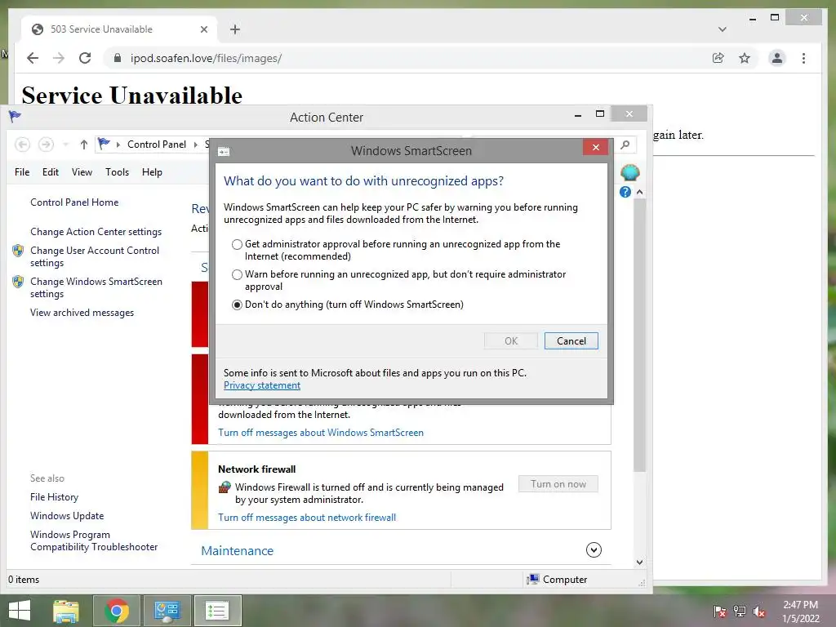
Task: Click shield icon beside Change Windows SmartScreen
Action: point(18,282)
